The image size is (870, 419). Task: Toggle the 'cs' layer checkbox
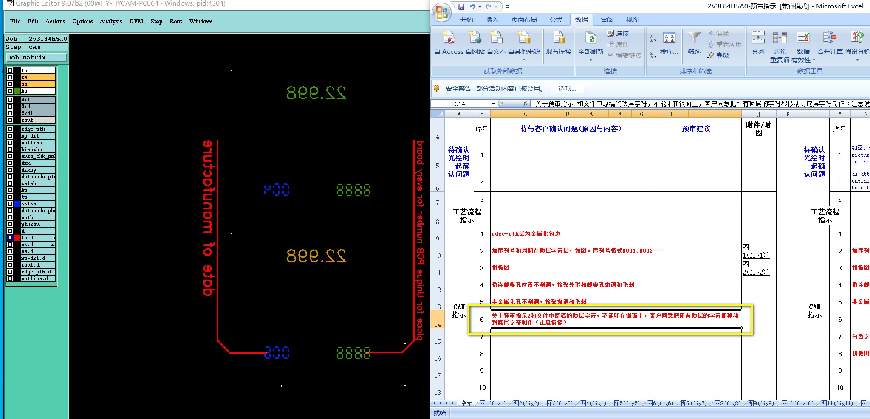[x=10, y=77]
